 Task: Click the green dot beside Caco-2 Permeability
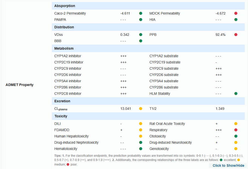pyautogui.click(x=141, y=13)
